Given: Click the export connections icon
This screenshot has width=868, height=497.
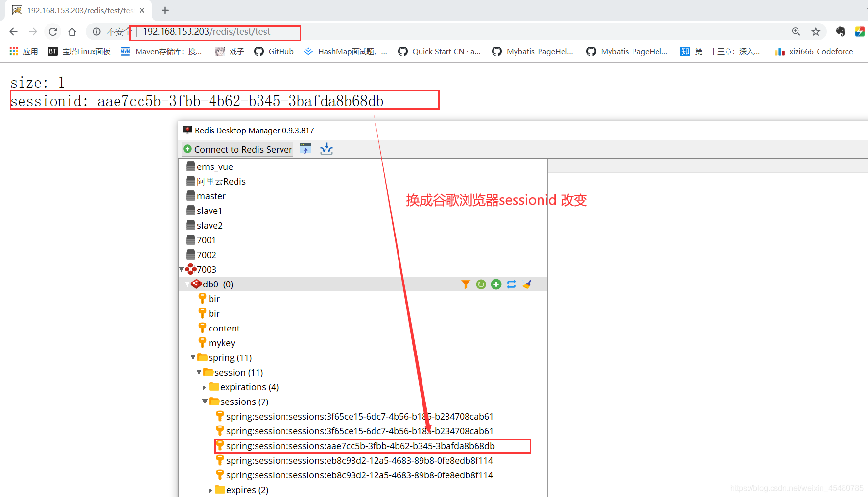Looking at the screenshot, I should pyautogui.click(x=327, y=149).
